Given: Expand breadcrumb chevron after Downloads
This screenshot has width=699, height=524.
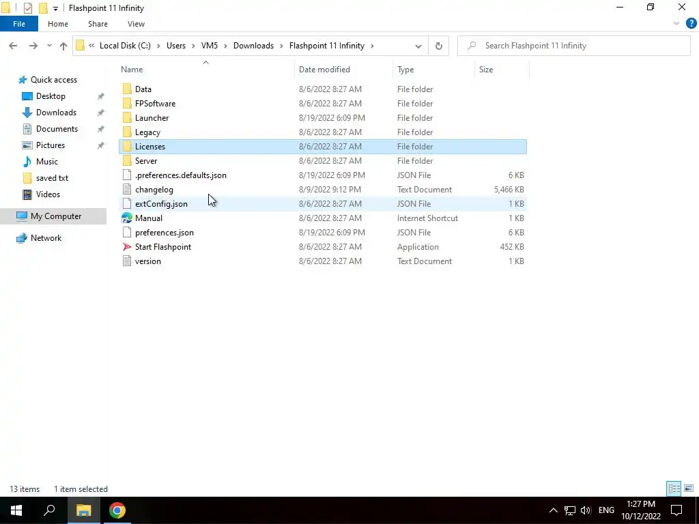Looking at the screenshot, I should coord(281,46).
